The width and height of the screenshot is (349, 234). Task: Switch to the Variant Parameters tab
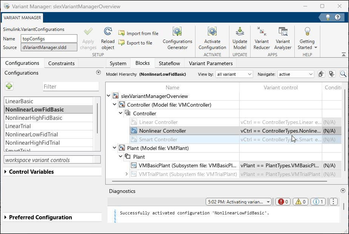point(211,63)
